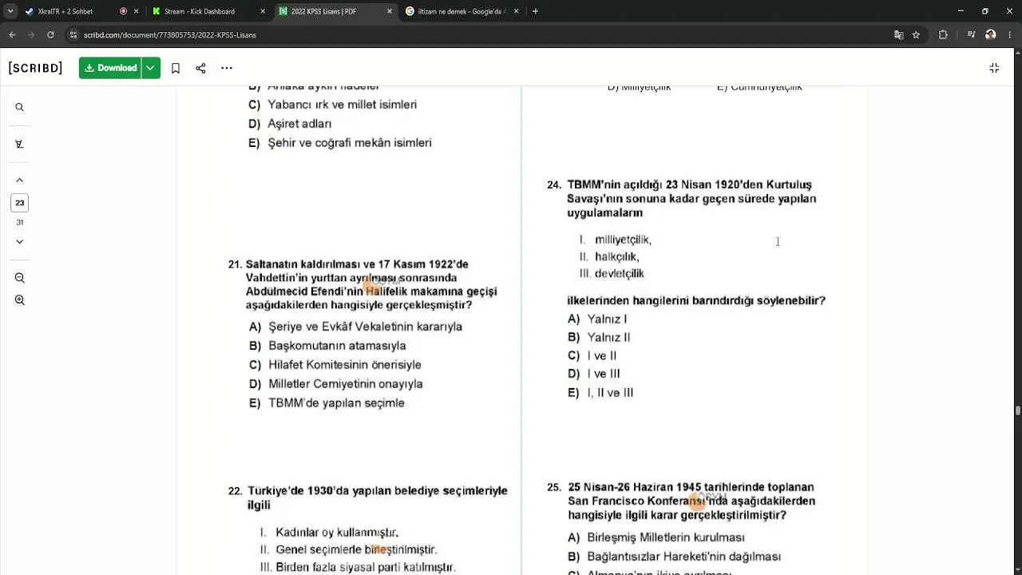Click the page number field showing 23
Viewport: 1022px width, 575px height.
click(20, 203)
